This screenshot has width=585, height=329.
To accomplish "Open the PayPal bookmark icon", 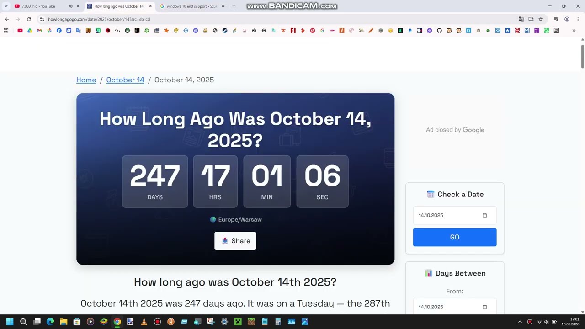I will coord(410,31).
